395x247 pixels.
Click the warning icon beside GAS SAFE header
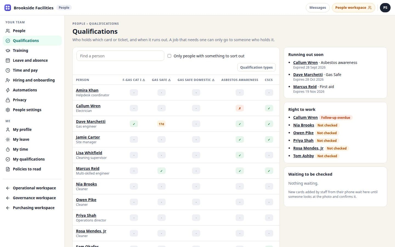169,80
